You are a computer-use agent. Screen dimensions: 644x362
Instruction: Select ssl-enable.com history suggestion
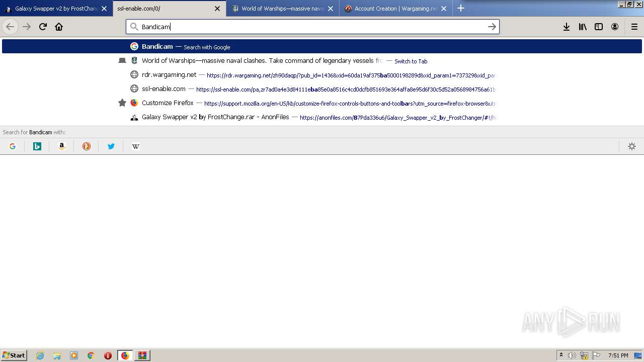322,88
